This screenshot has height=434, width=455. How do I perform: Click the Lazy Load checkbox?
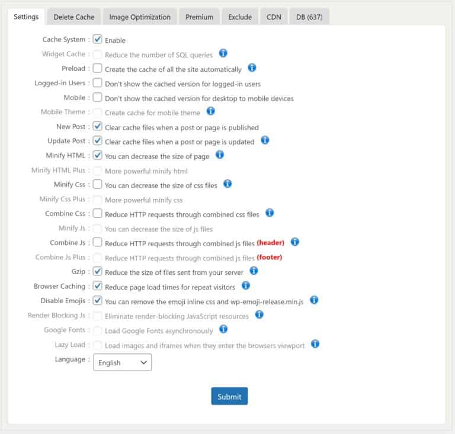[98, 345]
